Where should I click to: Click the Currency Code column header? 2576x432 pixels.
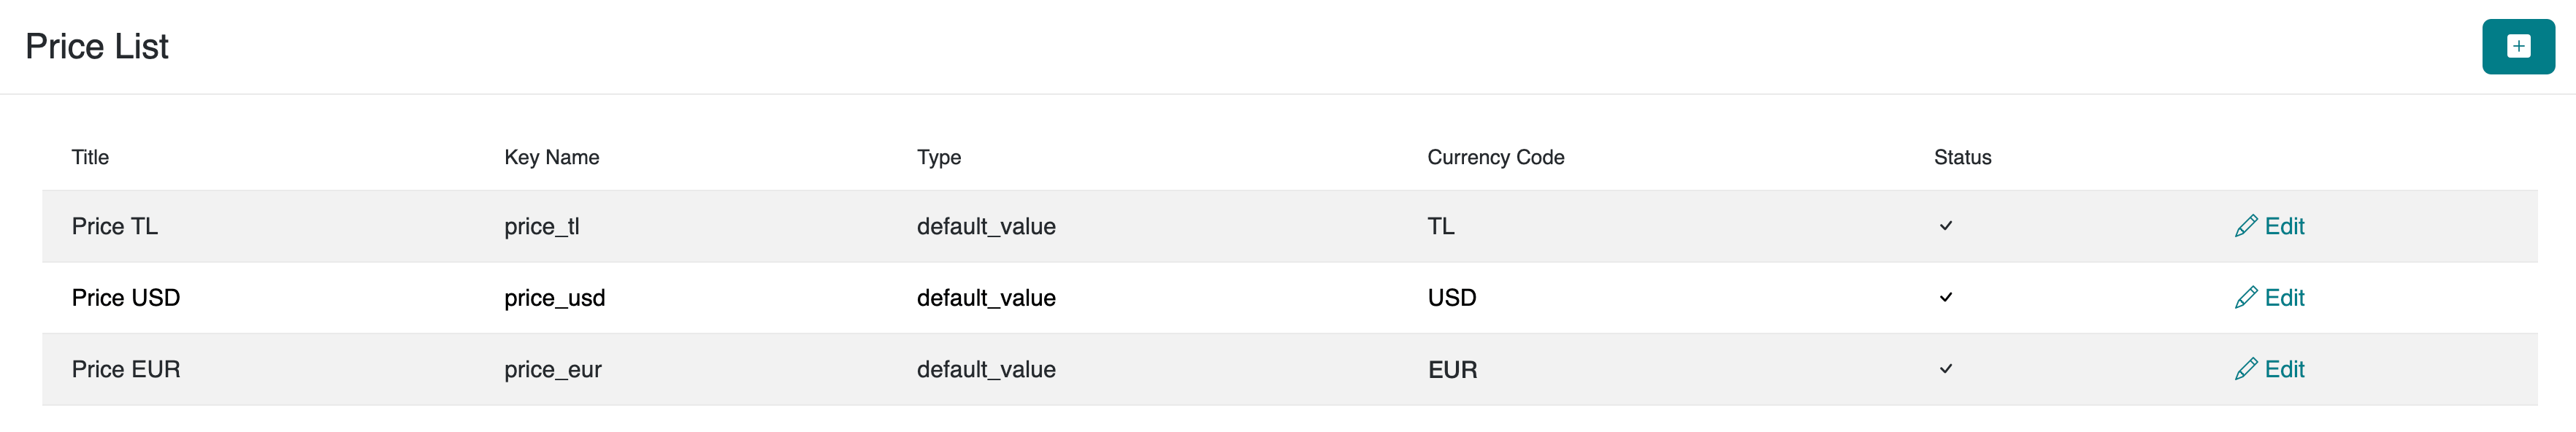(x=1495, y=157)
